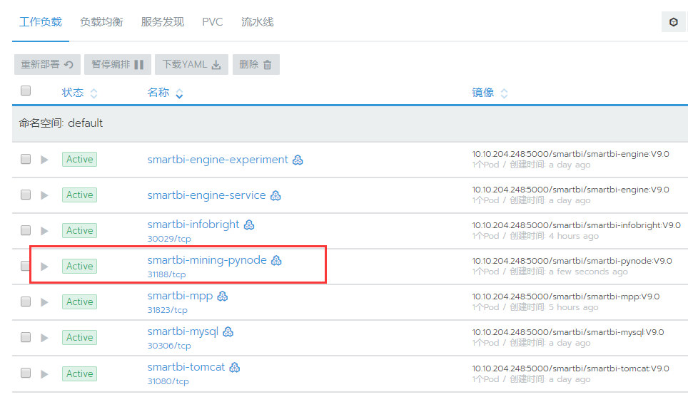Viewport: 688px width, 397px height.
Task: Expand the smartbi-tomcat row triangle
Action: (x=44, y=373)
